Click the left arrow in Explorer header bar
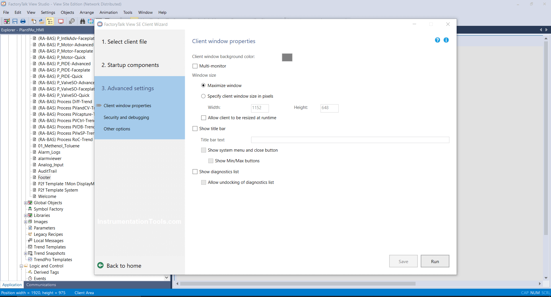The width and height of the screenshot is (551, 297). (x=541, y=30)
